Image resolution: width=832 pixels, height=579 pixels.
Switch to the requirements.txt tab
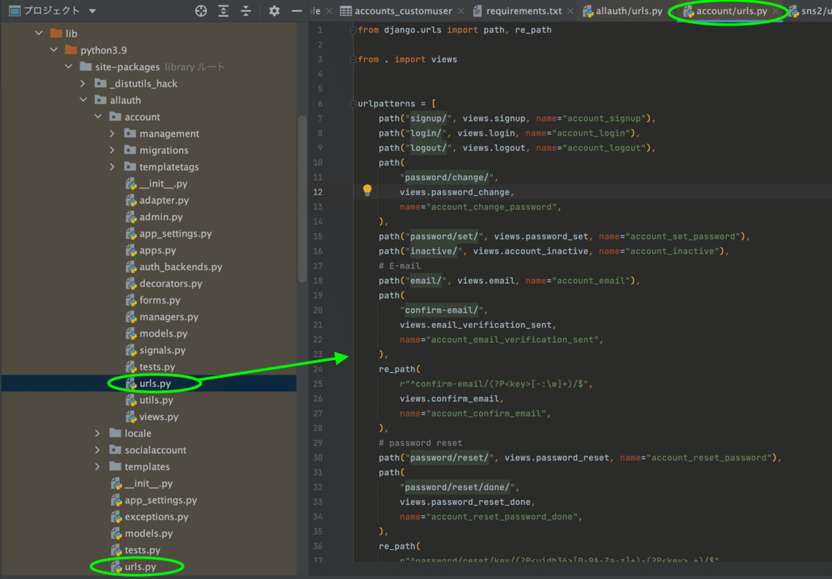[523, 11]
